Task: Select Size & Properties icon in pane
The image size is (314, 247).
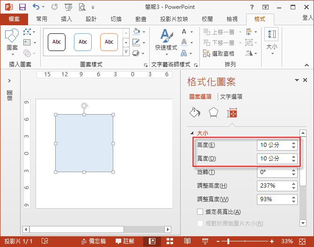Action: point(232,112)
